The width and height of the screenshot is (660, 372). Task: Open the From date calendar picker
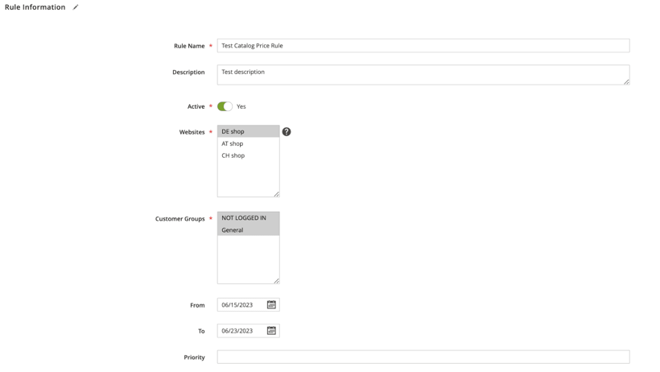271,304
